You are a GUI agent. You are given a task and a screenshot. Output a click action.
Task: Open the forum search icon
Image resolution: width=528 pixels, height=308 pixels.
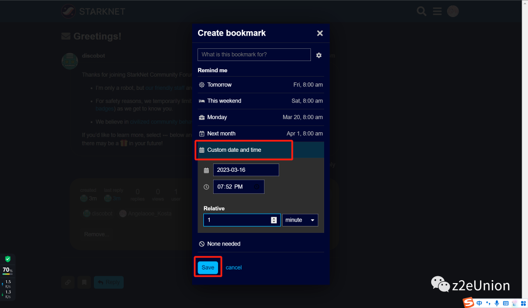pos(421,11)
